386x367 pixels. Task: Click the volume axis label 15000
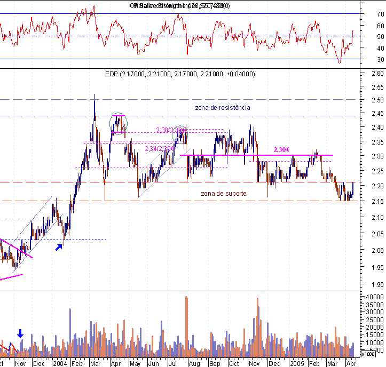375,335
